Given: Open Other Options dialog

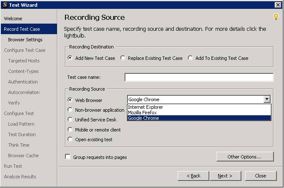Looking at the screenshot, I should click(245, 157).
